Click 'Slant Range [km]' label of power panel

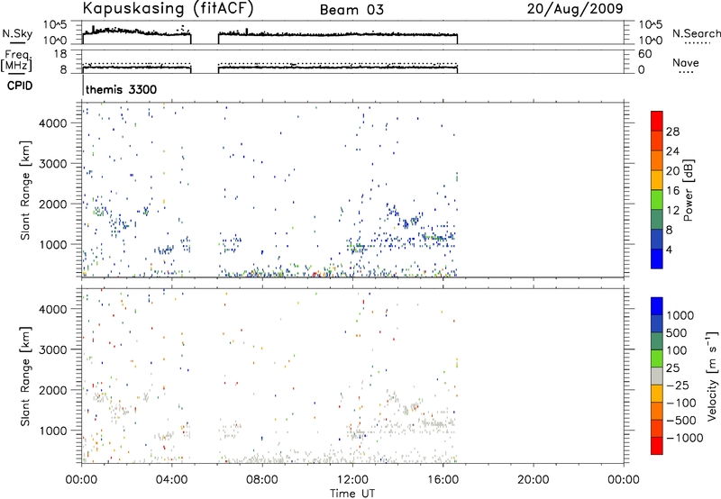pos(25,190)
